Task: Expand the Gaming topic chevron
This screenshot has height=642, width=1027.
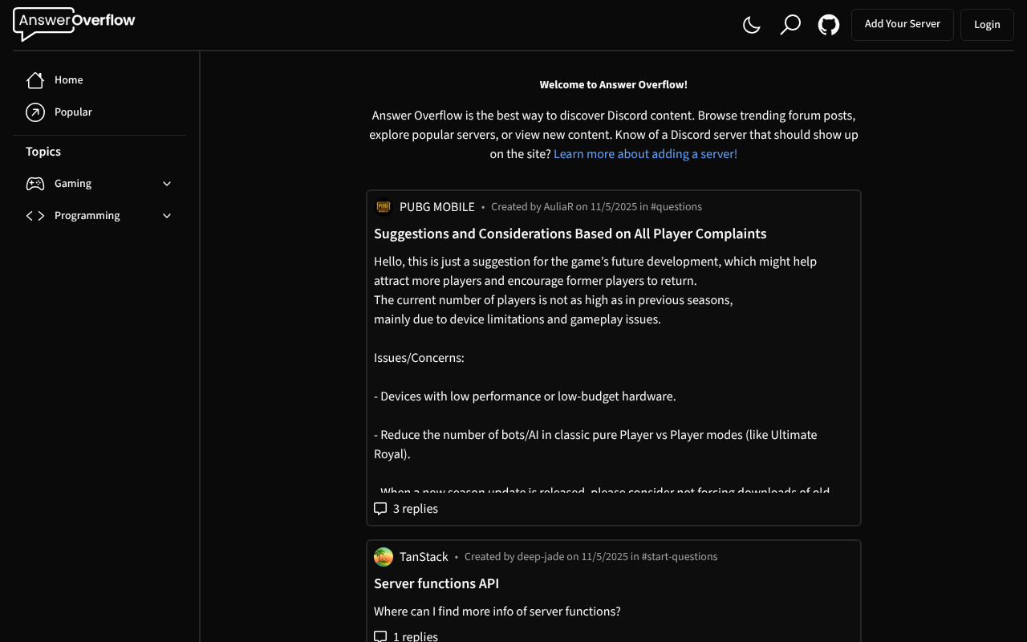Action: pos(167,183)
